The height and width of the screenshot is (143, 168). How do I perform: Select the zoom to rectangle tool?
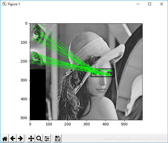[39, 138]
